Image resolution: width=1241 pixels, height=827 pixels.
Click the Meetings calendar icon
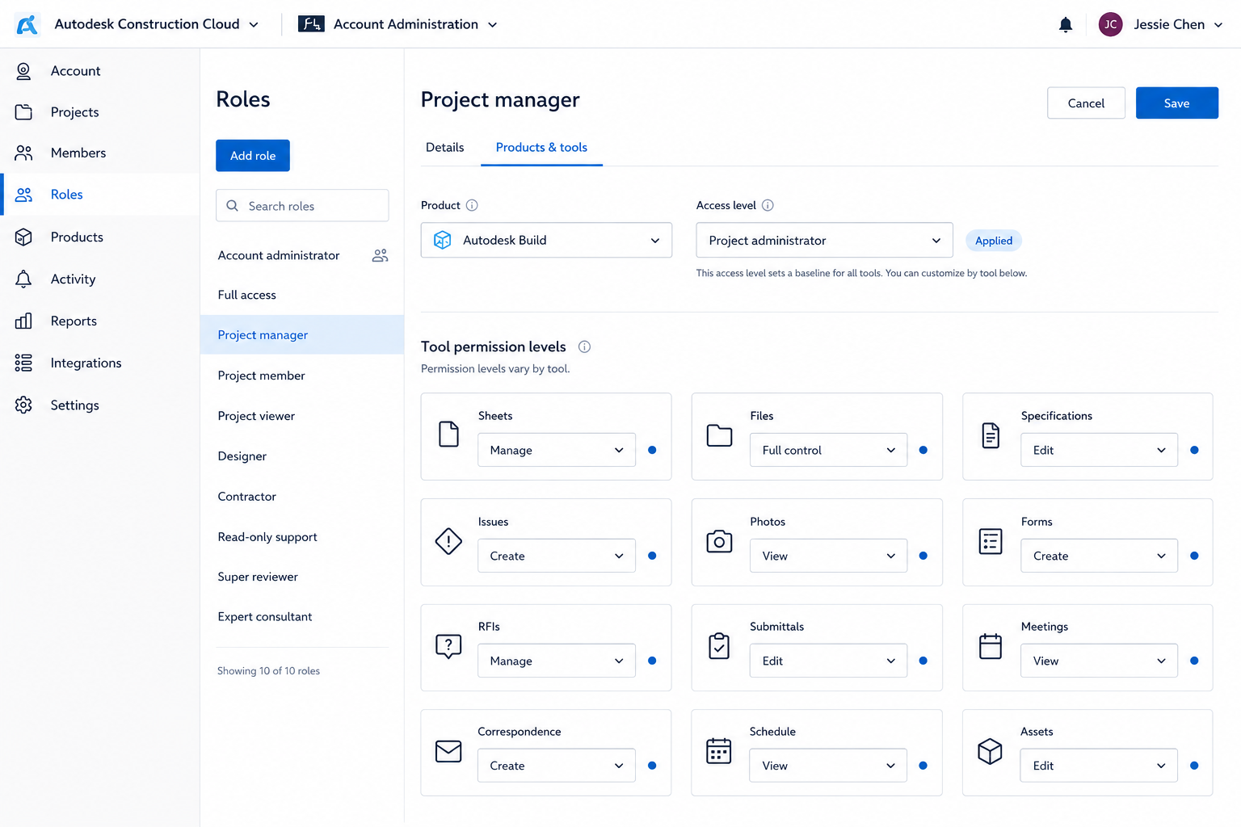coord(991,646)
